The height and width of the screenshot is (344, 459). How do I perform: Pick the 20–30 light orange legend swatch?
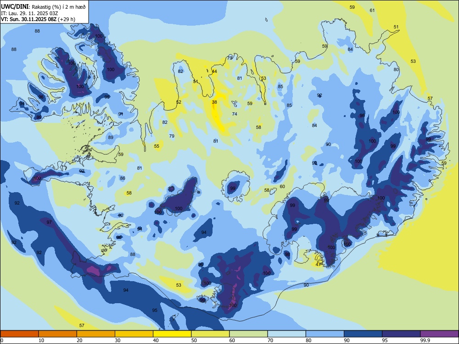(x=96, y=334)
